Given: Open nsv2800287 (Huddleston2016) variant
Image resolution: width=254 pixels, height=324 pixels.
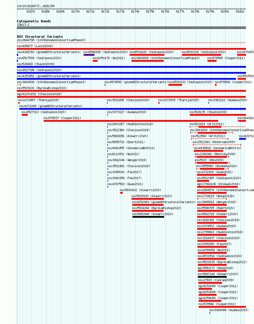Looking at the screenshot, I should click(x=130, y=124).
